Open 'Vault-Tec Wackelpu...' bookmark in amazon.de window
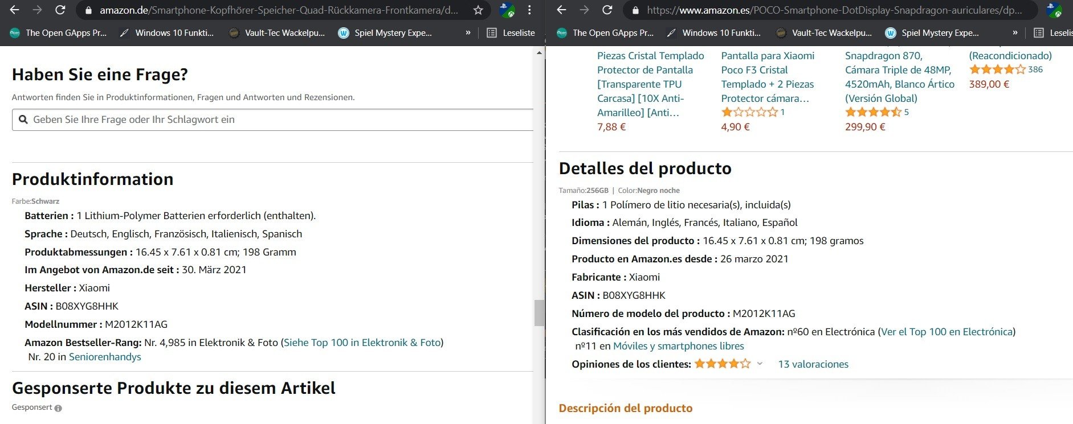 (276, 33)
